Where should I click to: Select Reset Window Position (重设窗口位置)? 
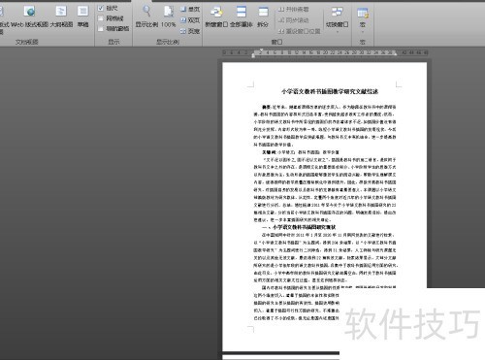[x=300, y=31]
